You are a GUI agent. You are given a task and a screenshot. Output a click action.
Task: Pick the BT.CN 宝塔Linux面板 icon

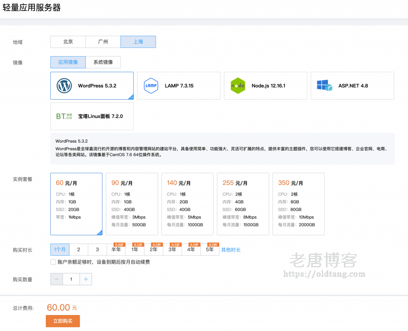(x=64, y=116)
